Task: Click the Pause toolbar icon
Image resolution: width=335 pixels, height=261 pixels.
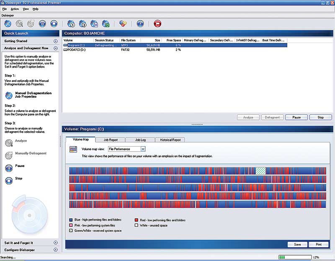Action: [x=42, y=24]
